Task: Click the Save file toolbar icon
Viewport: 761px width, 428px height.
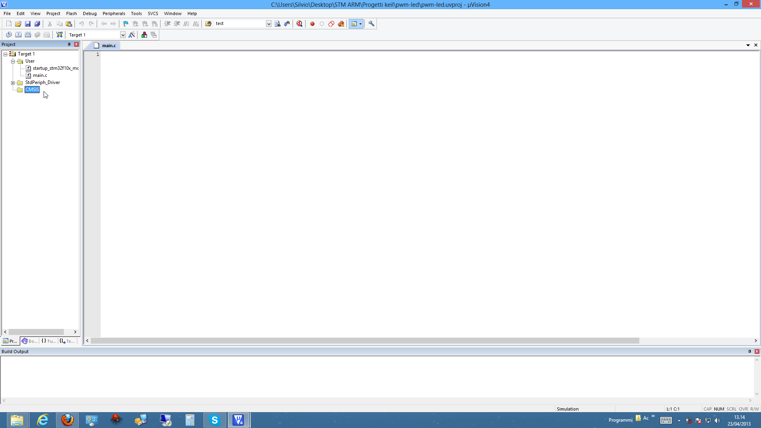Action: point(28,24)
